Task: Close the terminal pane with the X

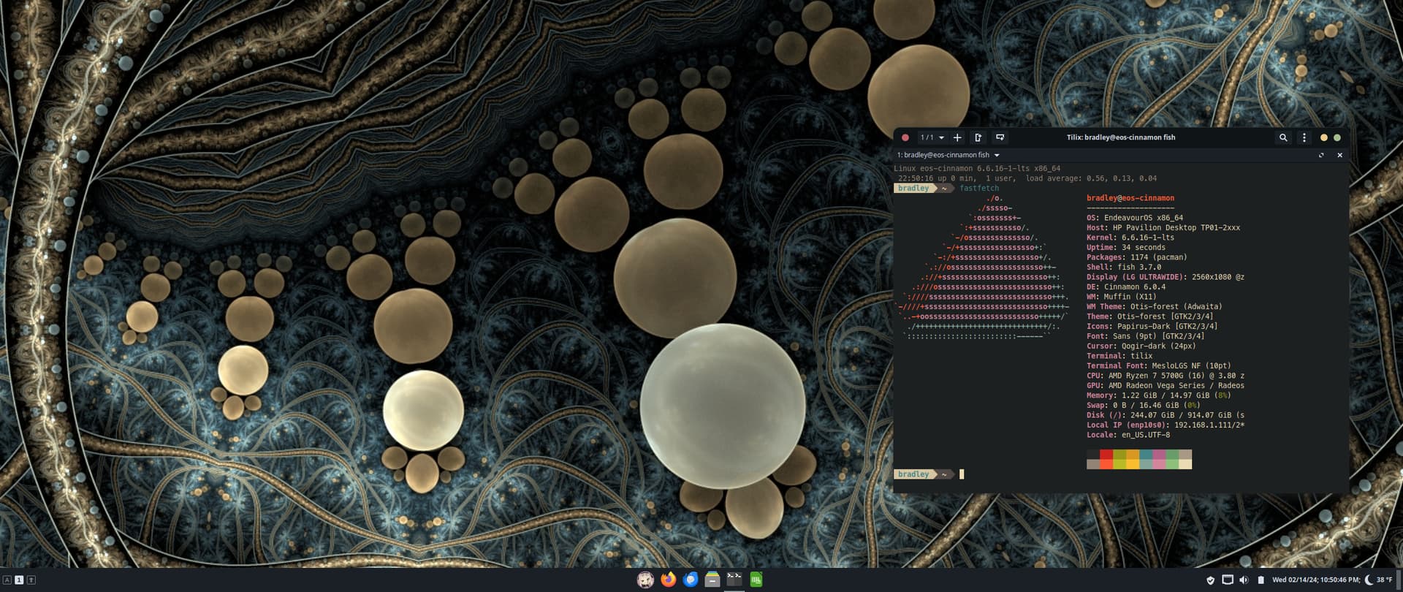Action: pos(1339,155)
